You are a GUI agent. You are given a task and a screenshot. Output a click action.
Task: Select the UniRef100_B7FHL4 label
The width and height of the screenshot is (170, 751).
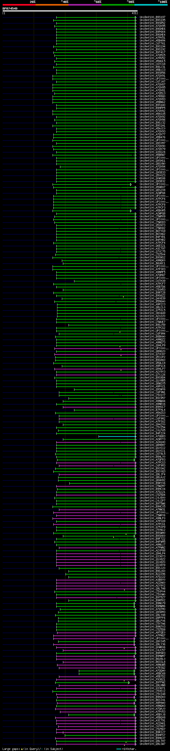152,410
